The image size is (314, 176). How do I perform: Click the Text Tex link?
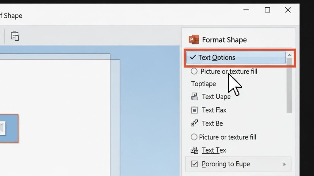click(214, 150)
